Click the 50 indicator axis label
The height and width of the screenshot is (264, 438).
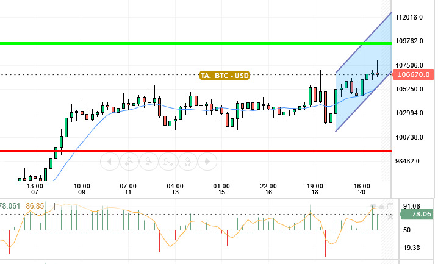407,230
